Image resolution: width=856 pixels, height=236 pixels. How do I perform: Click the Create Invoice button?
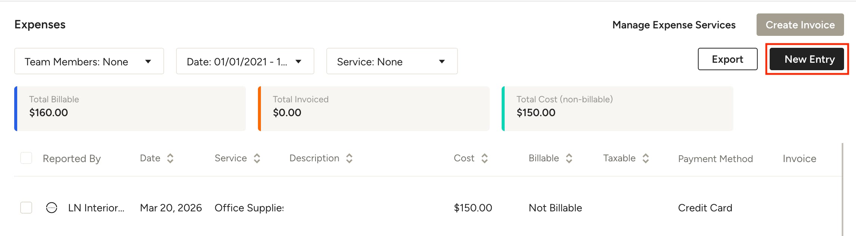point(800,25)
